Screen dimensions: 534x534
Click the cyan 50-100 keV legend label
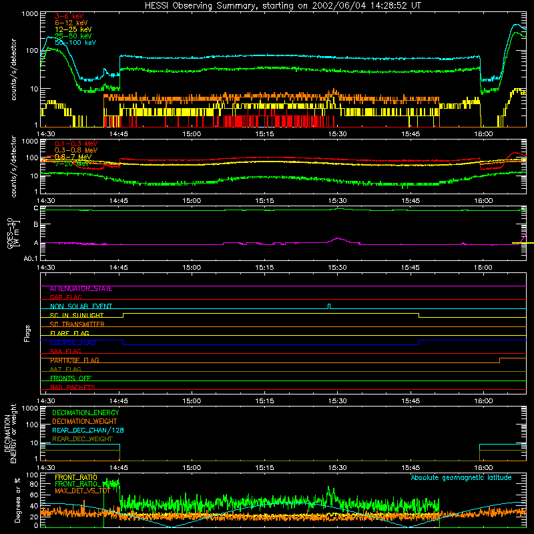pos(75,43)
